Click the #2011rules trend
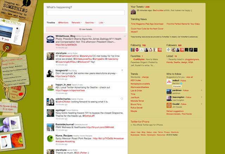The image size is (225, 154). 136,81
